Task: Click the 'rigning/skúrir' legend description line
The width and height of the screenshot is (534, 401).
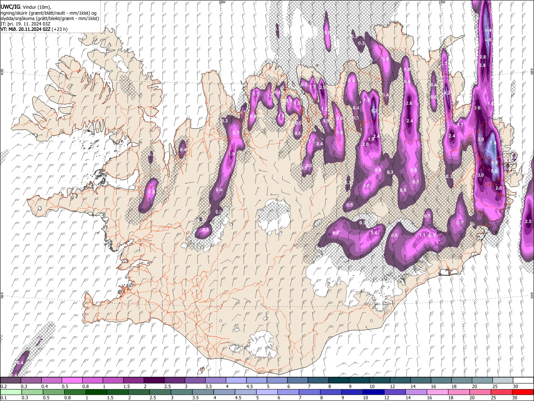Action: pyautogui.click(x=49, y=13)
